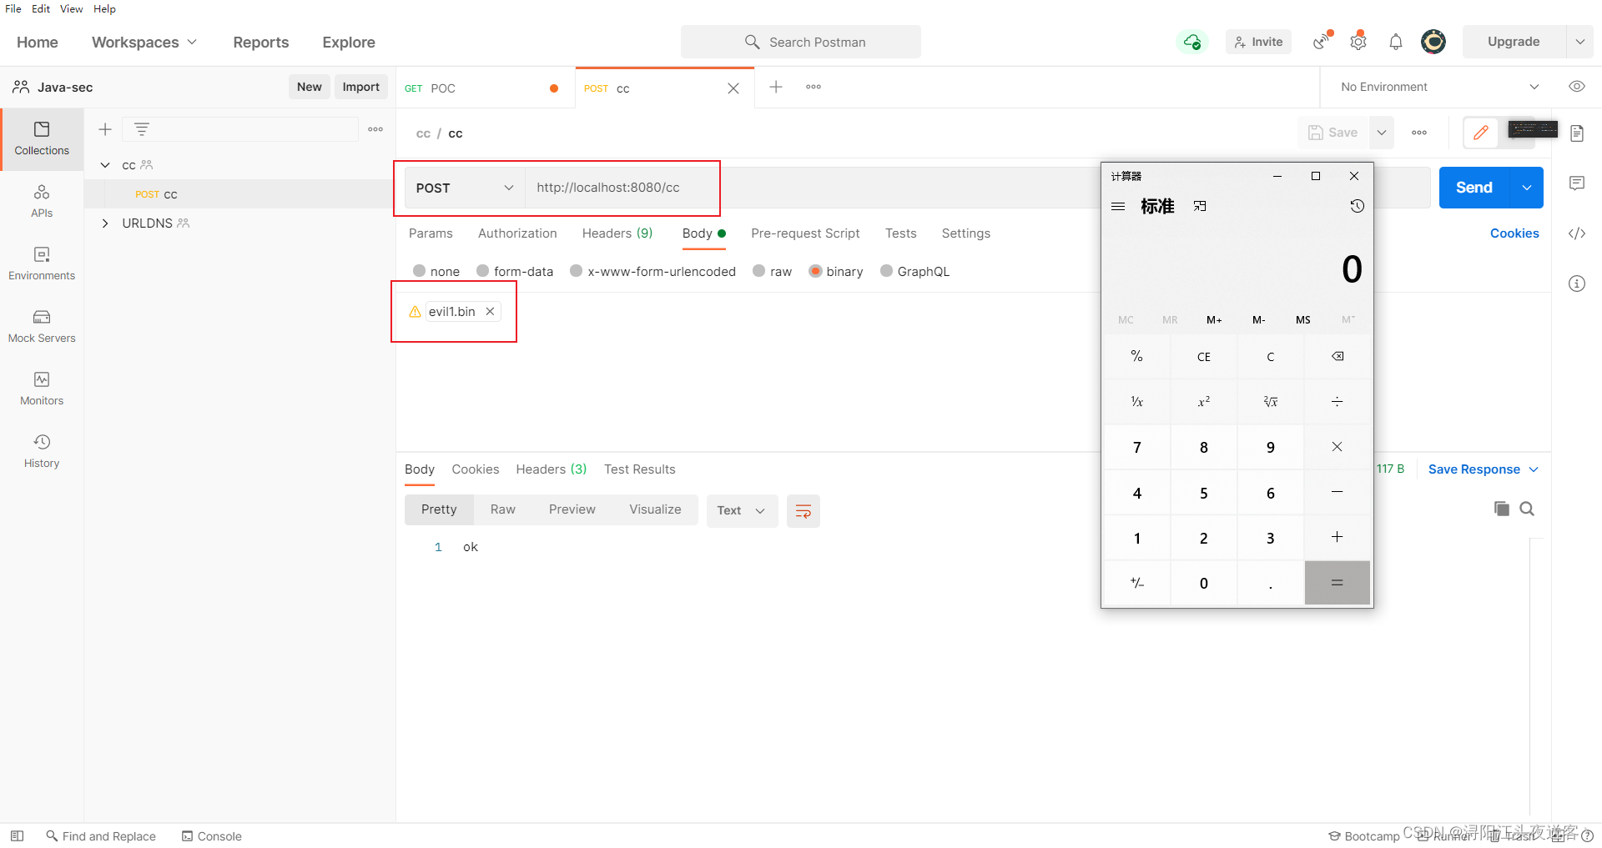Select the binary body radio
This screenshot has height=848, width=1602.
[815, 271]
